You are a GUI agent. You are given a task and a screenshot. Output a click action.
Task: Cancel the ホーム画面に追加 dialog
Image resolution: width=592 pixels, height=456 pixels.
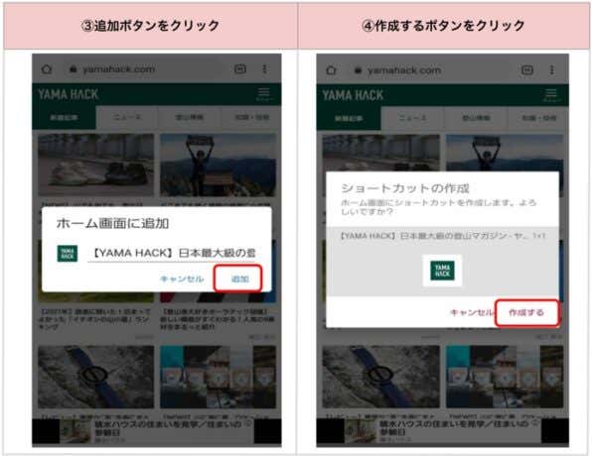[x=182, y=279]
